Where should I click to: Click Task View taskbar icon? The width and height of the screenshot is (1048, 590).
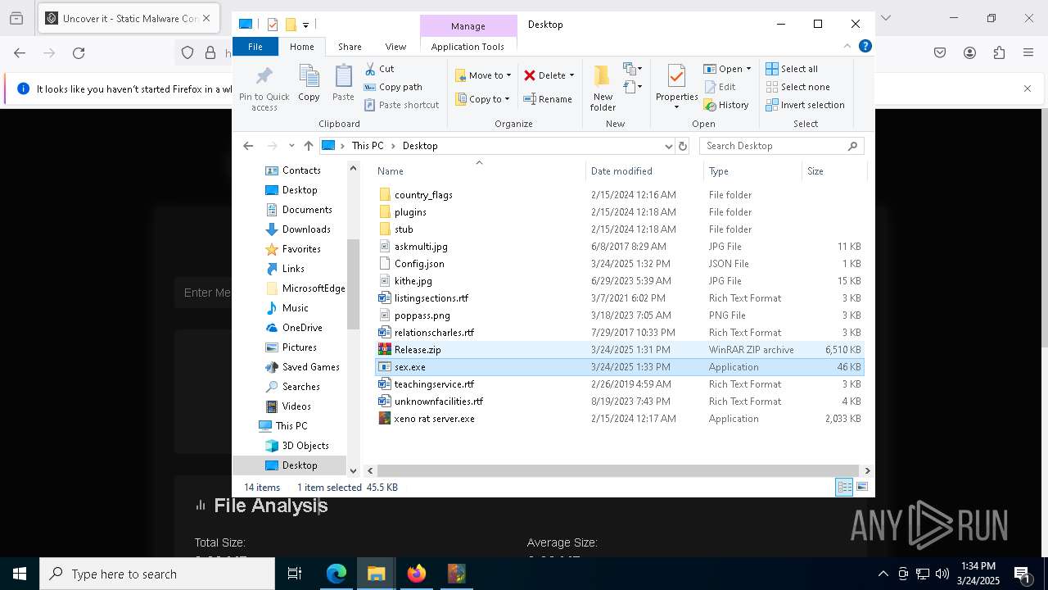pyautogui.click(x=295, y=574)
